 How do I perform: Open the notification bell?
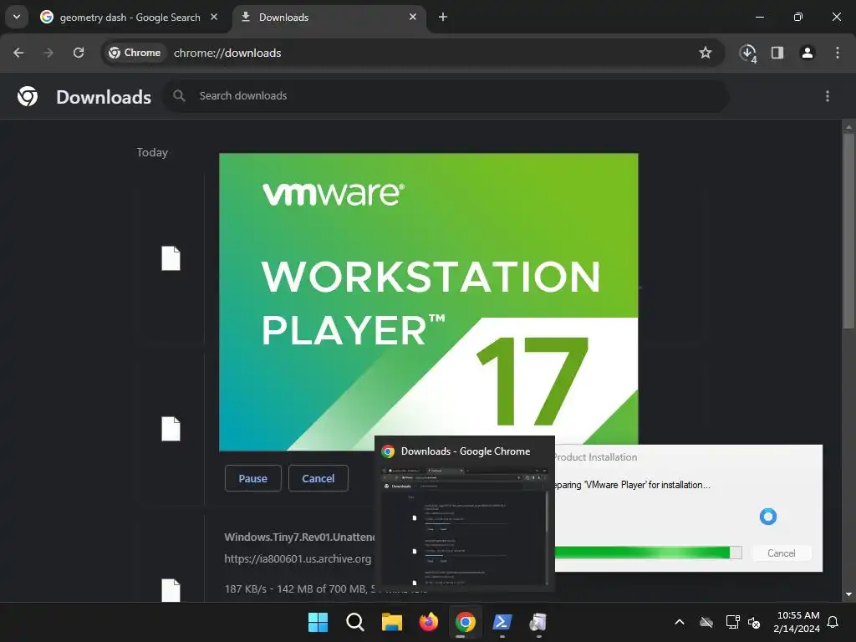click(x=833, y=622)
